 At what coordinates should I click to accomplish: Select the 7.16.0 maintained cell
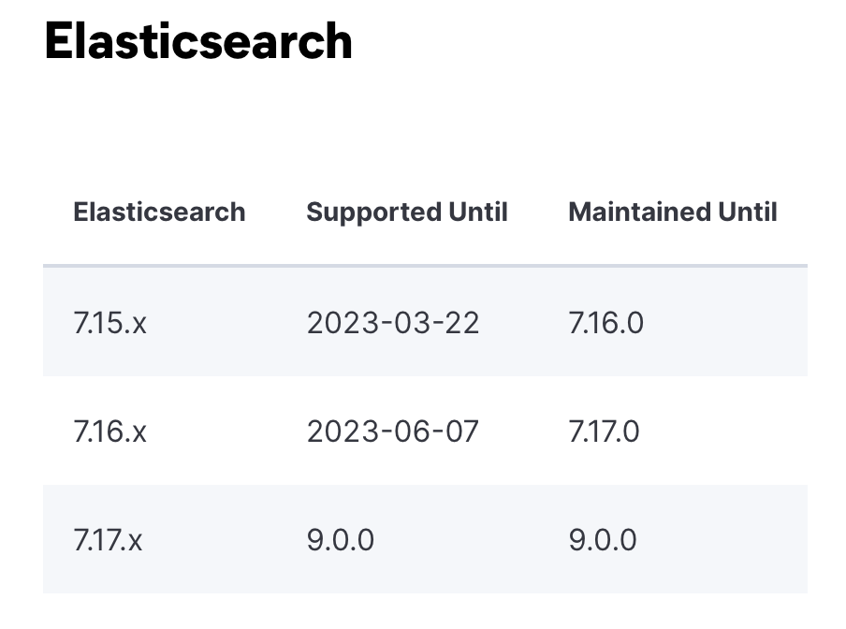click(605, 323)
